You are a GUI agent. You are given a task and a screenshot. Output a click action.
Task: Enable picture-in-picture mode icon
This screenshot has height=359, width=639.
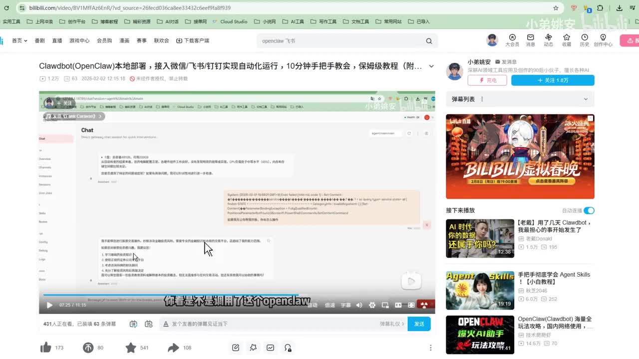point(385,305)
